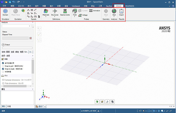
Task: Click the Output text field below Output
Action: (x=17, y=48)
